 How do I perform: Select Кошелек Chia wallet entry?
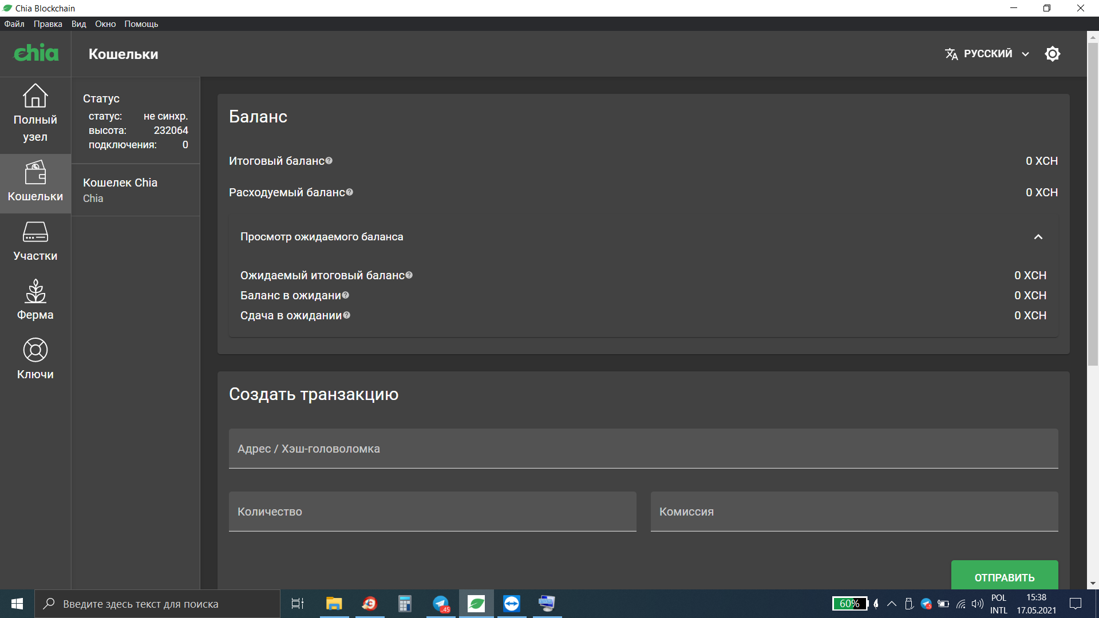136,190
